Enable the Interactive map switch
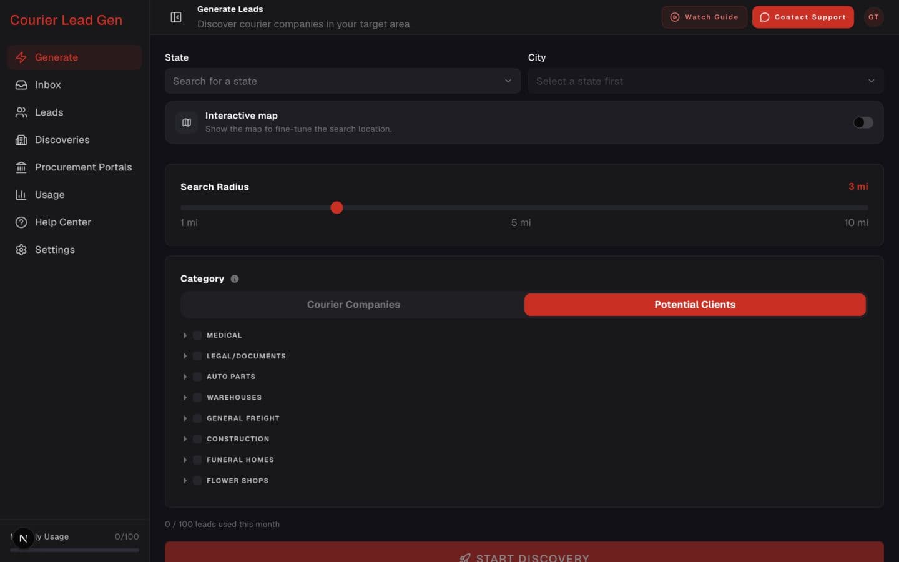Viewport: 899px width, 562px height. click(x=863, y=122)
